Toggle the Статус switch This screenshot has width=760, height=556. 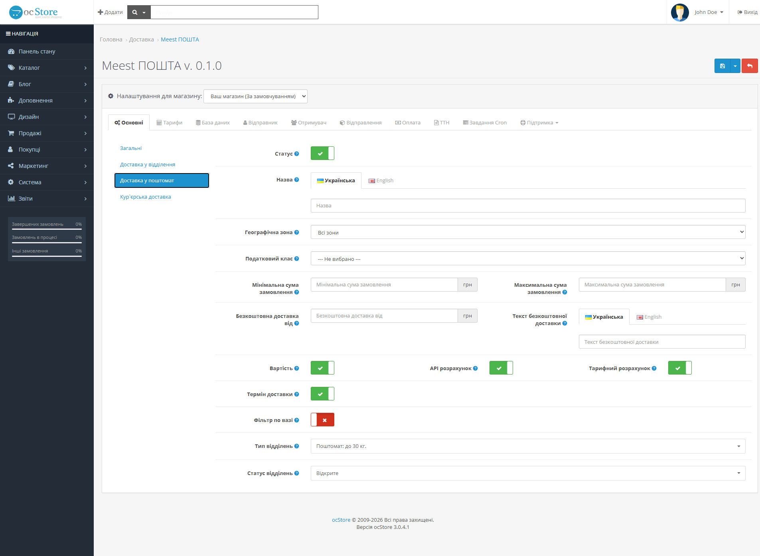[x=322, y=153]
